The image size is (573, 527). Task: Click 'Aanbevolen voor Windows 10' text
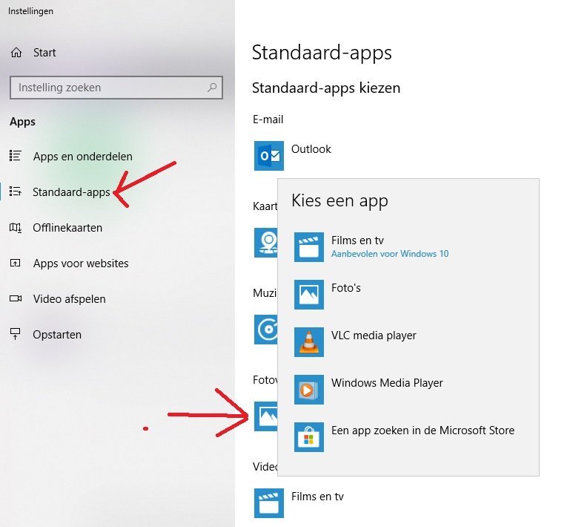pyautogui.click(x=390, y=254)
